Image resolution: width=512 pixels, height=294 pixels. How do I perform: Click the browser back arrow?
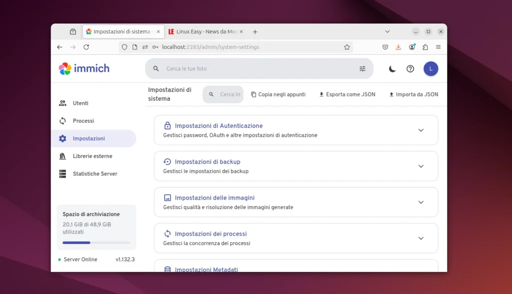click(x=59, y=47)
